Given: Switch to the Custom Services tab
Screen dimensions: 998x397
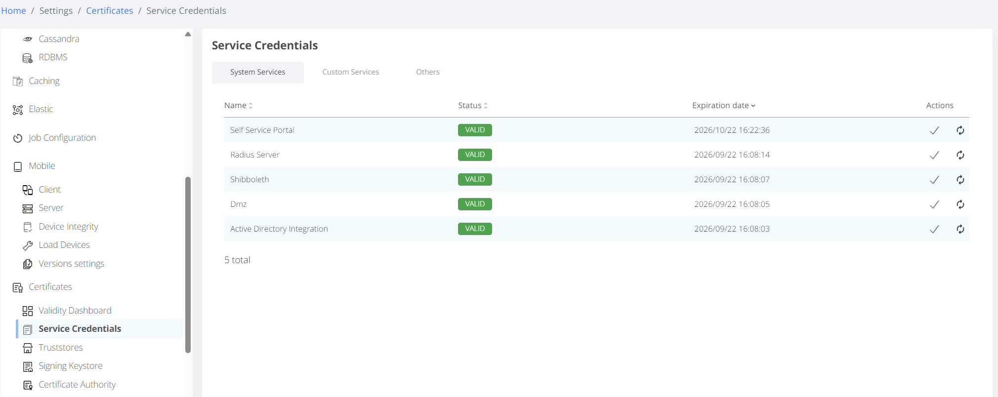Looking at the screenshot, I should point(350,72).
